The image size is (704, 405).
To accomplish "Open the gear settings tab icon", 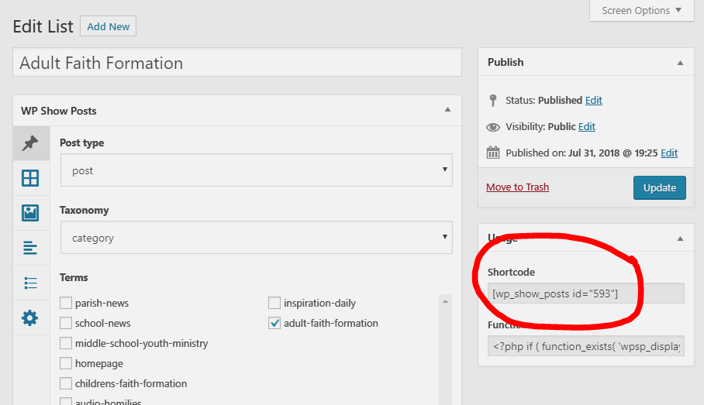I will (x=30, y=317).
